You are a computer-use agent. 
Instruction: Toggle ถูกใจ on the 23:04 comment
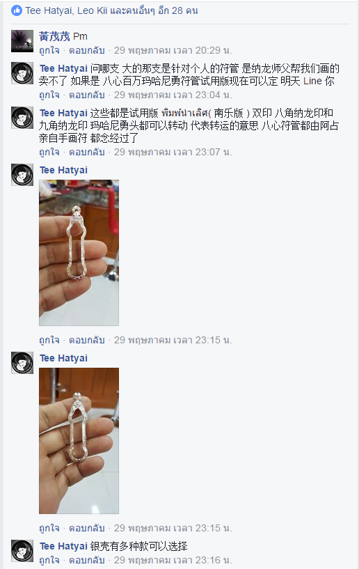click(x=49, y=95)
